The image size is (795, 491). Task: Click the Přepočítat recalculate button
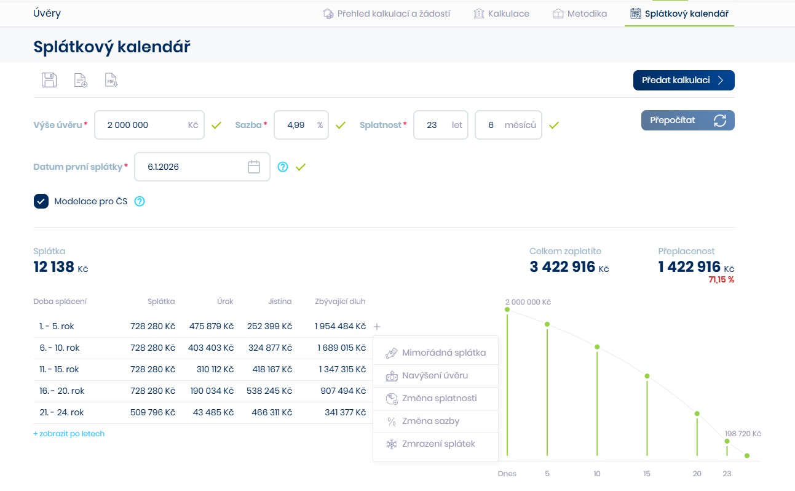[x=687, y=120]
